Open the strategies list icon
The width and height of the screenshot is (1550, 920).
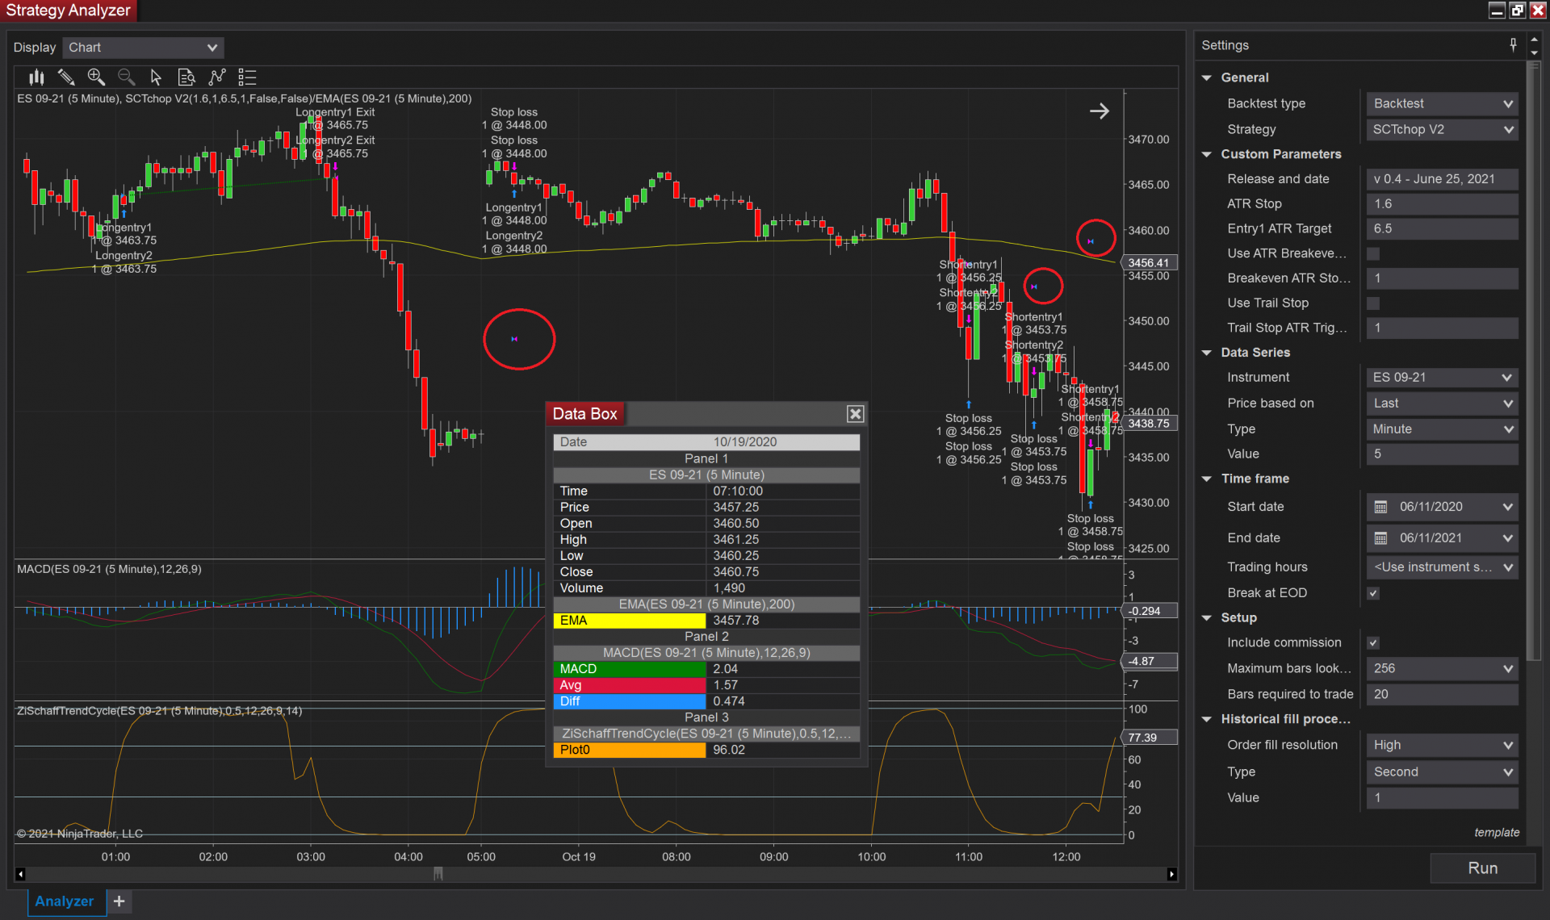[x=247, y=77]
